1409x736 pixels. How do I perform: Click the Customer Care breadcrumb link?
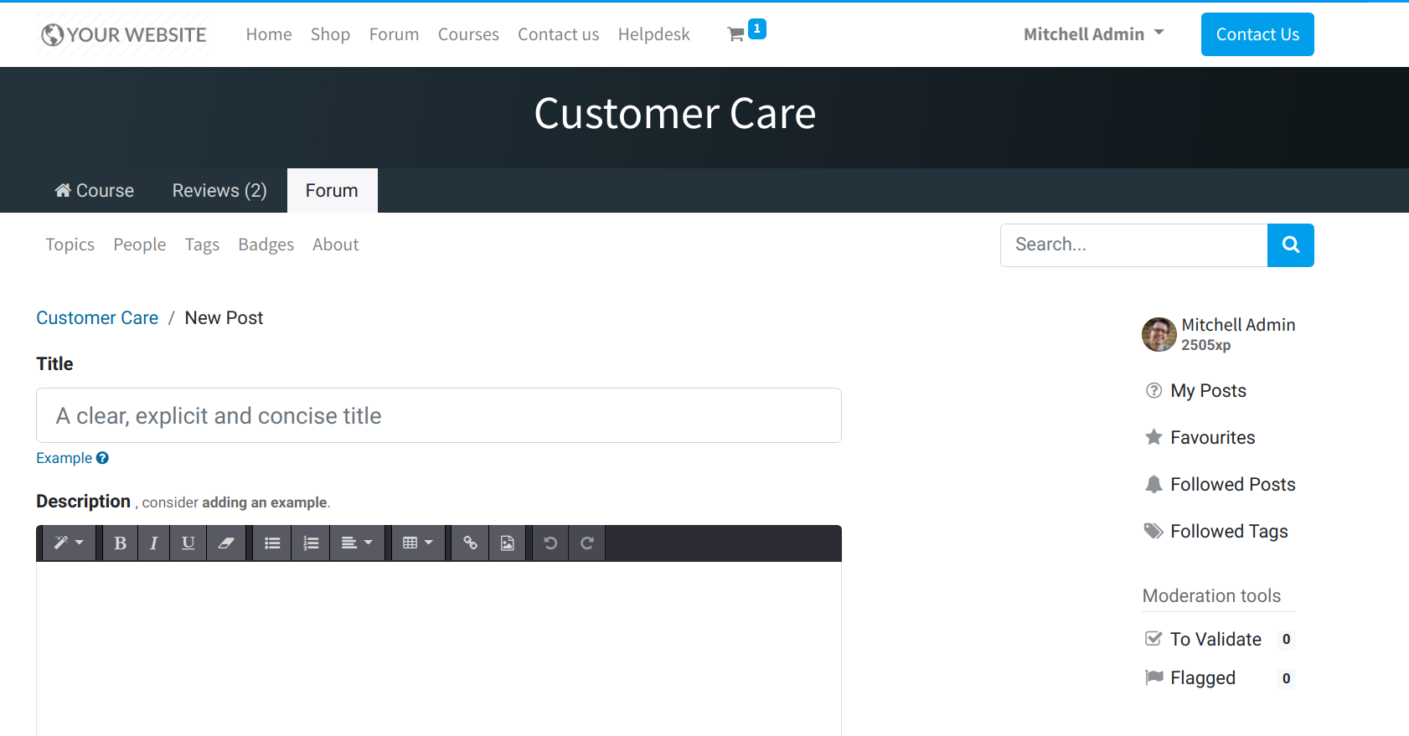click(97, 318)
